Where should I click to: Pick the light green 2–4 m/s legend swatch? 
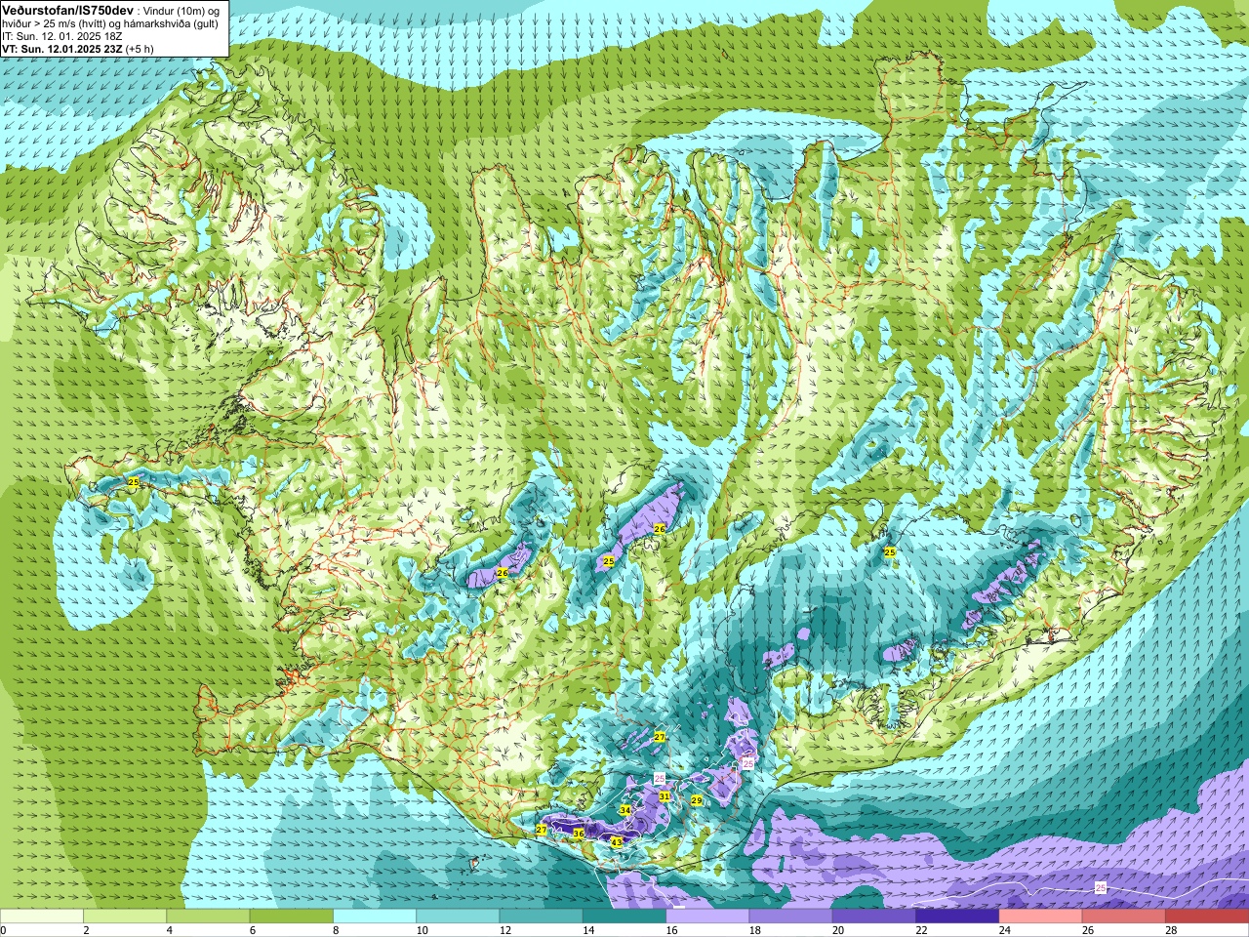[x=125, y=917]
